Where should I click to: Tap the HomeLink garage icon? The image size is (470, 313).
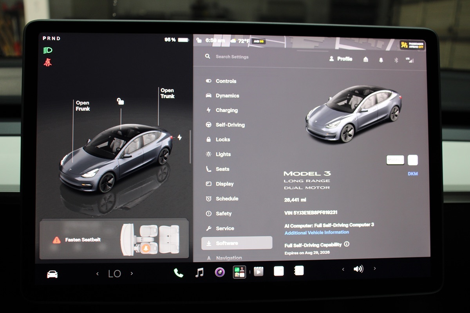[x=365, y=59]
